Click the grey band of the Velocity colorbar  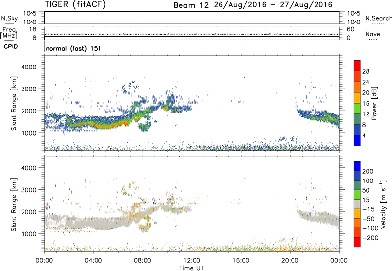(x=357, y=204)
